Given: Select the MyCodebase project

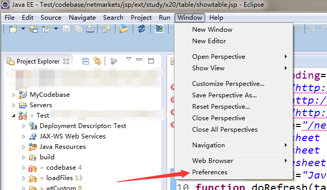Looking at the screenshot, I should click(x=49, y=95).
